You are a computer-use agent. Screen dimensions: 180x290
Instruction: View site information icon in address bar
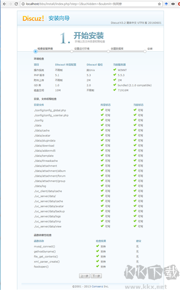pos(23,4)
